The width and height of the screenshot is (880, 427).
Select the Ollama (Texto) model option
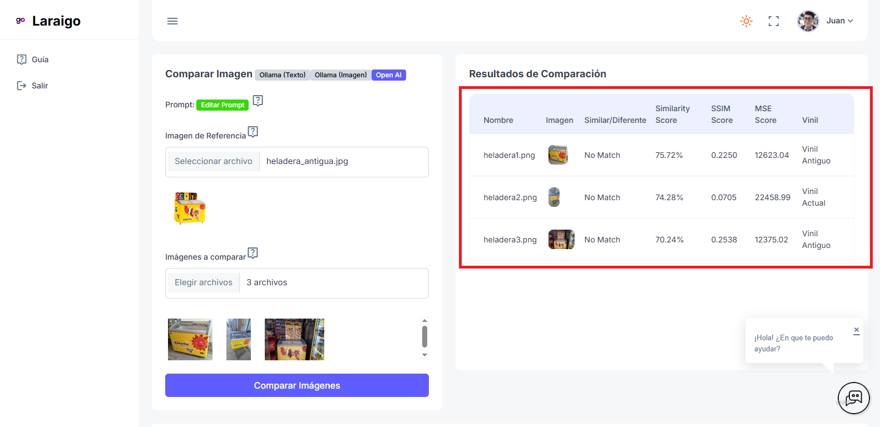pos(282,75)
